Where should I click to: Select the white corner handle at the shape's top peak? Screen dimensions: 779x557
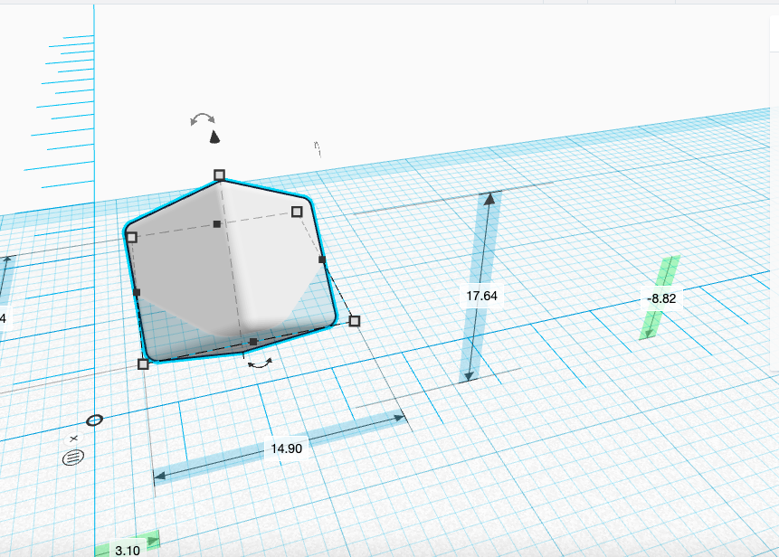point(219,175)
